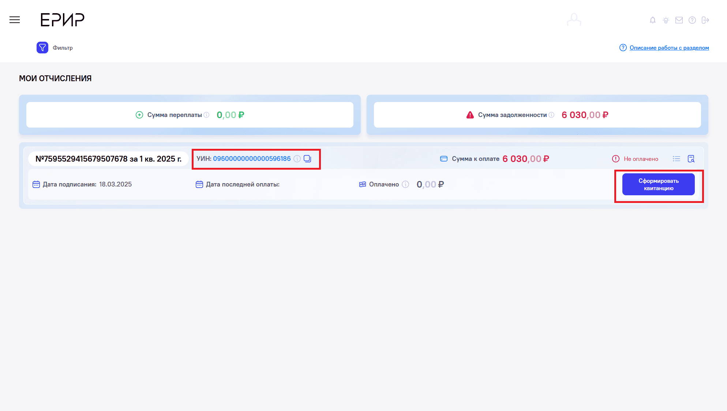Click the lightbulb ideas icon
Viewport: 727px width, 411px height.
(x=666, y=20)
